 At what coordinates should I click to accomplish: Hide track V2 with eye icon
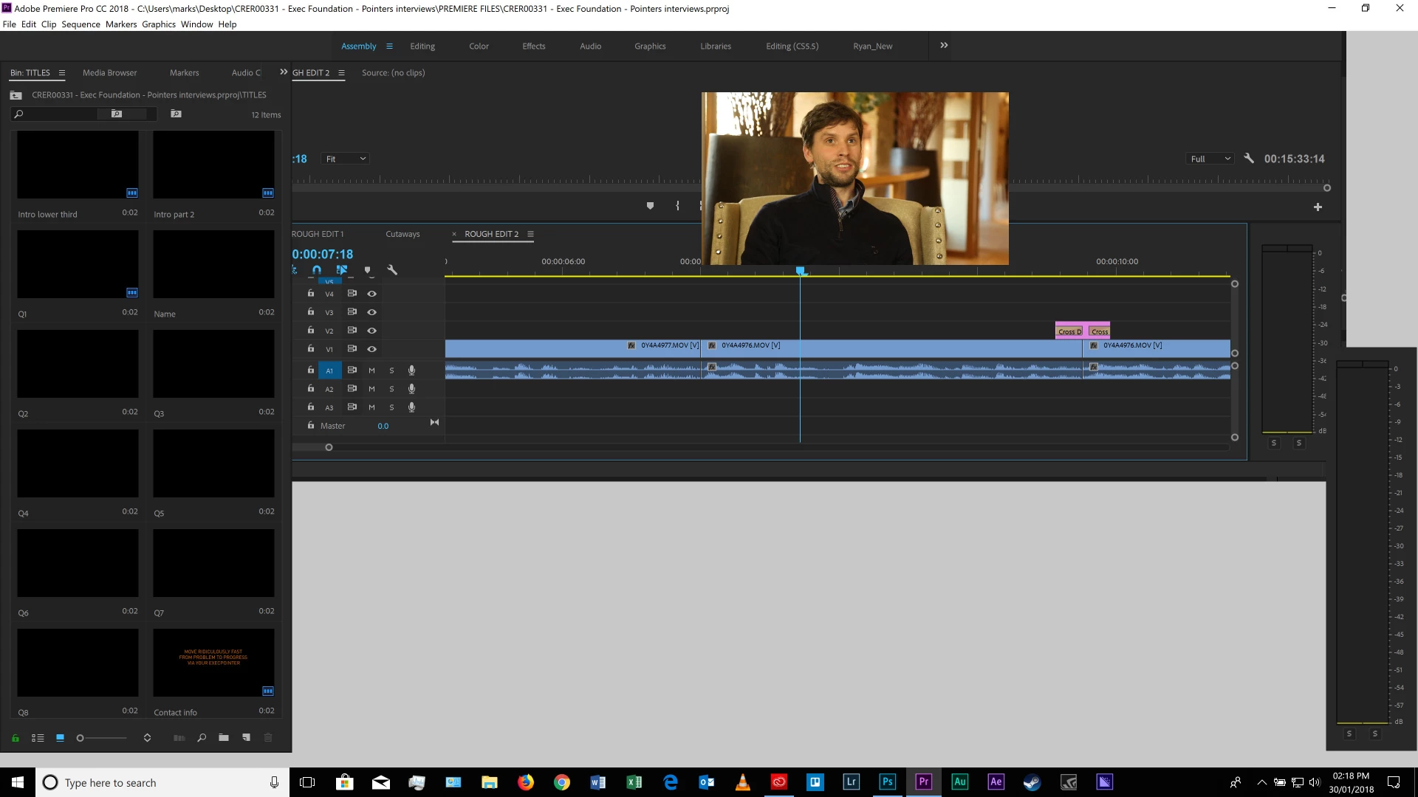click(x=372, y=331)
